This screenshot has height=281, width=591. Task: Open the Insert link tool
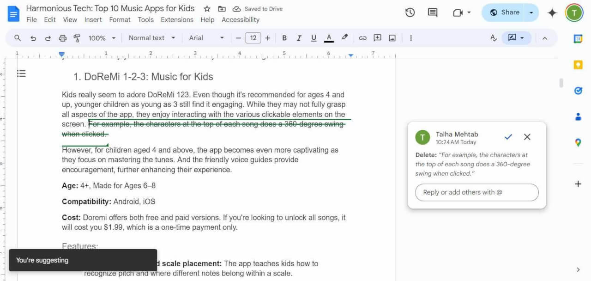[362, 38]
